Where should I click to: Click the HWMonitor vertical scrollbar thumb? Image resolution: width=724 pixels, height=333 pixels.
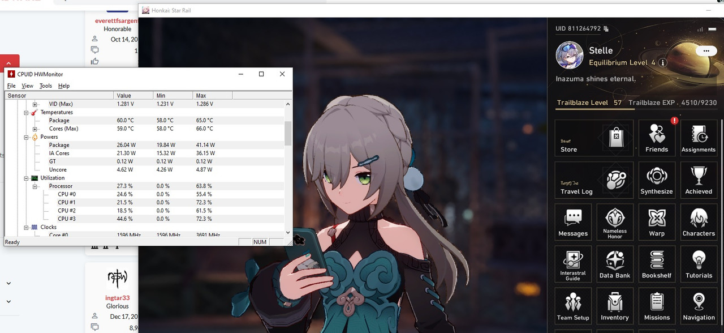[288, 133]
